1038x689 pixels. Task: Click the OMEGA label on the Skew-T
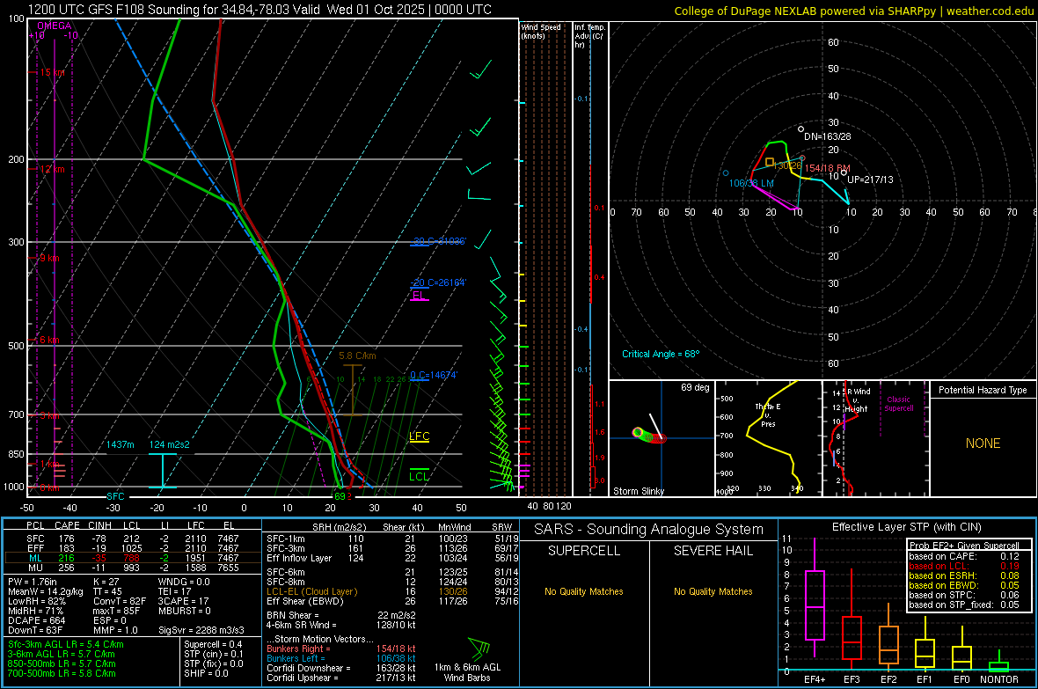[55, 26]
